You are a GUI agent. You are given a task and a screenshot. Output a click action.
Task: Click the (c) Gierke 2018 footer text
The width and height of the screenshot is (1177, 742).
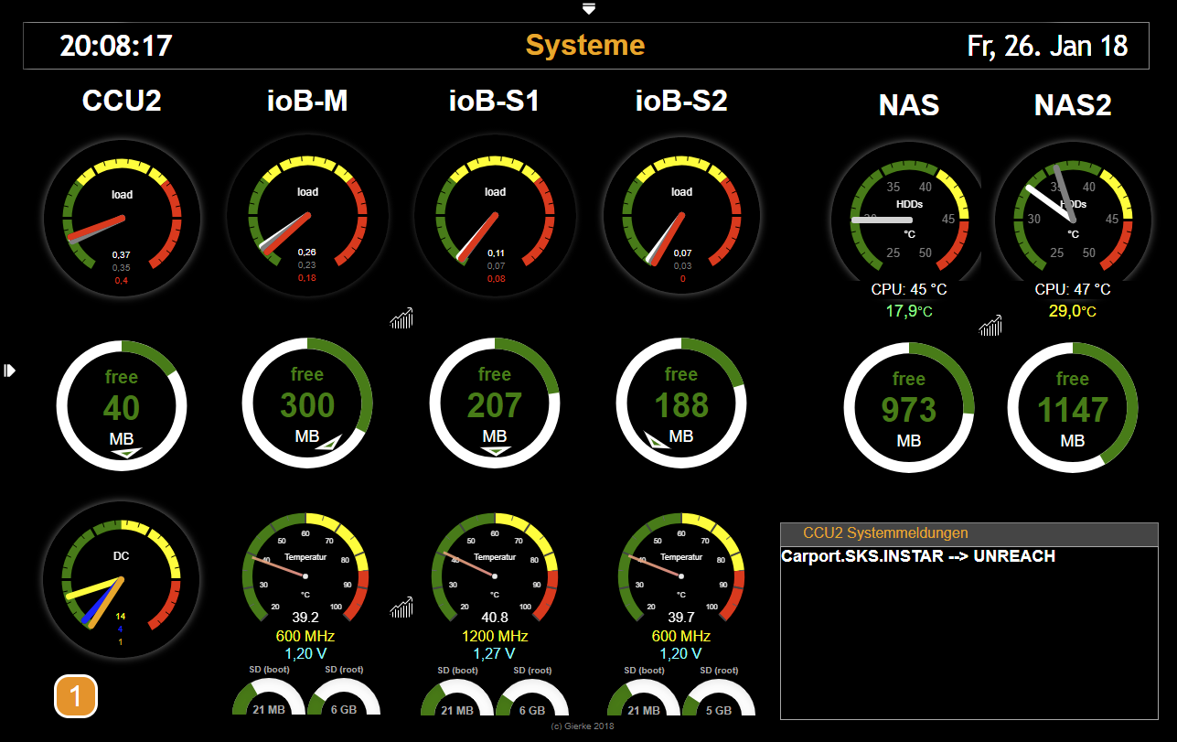coord(583,726)
